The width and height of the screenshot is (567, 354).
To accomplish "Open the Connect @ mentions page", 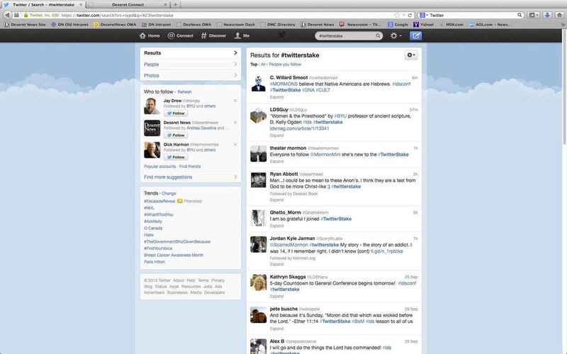I will pyautogui.click(x=181, y=35).
